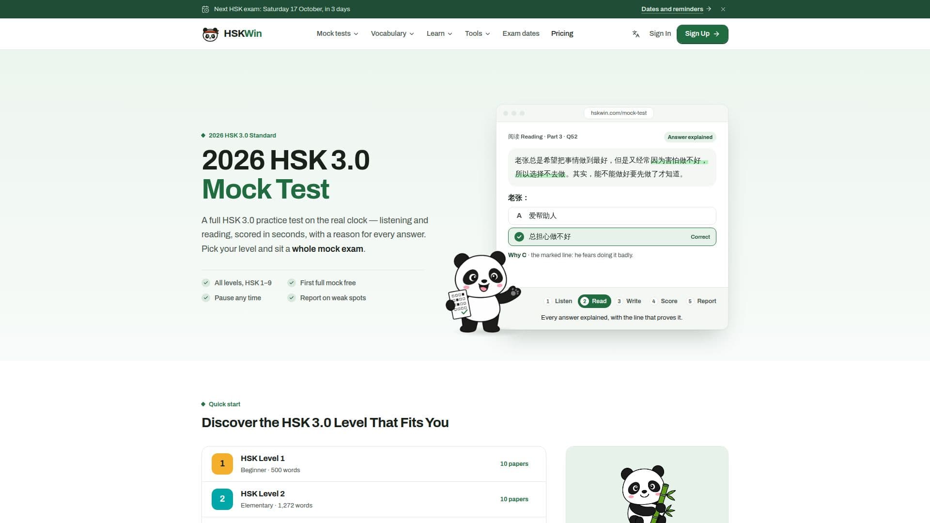
Task: Open the language translate icon
Action: pos(636,34)
